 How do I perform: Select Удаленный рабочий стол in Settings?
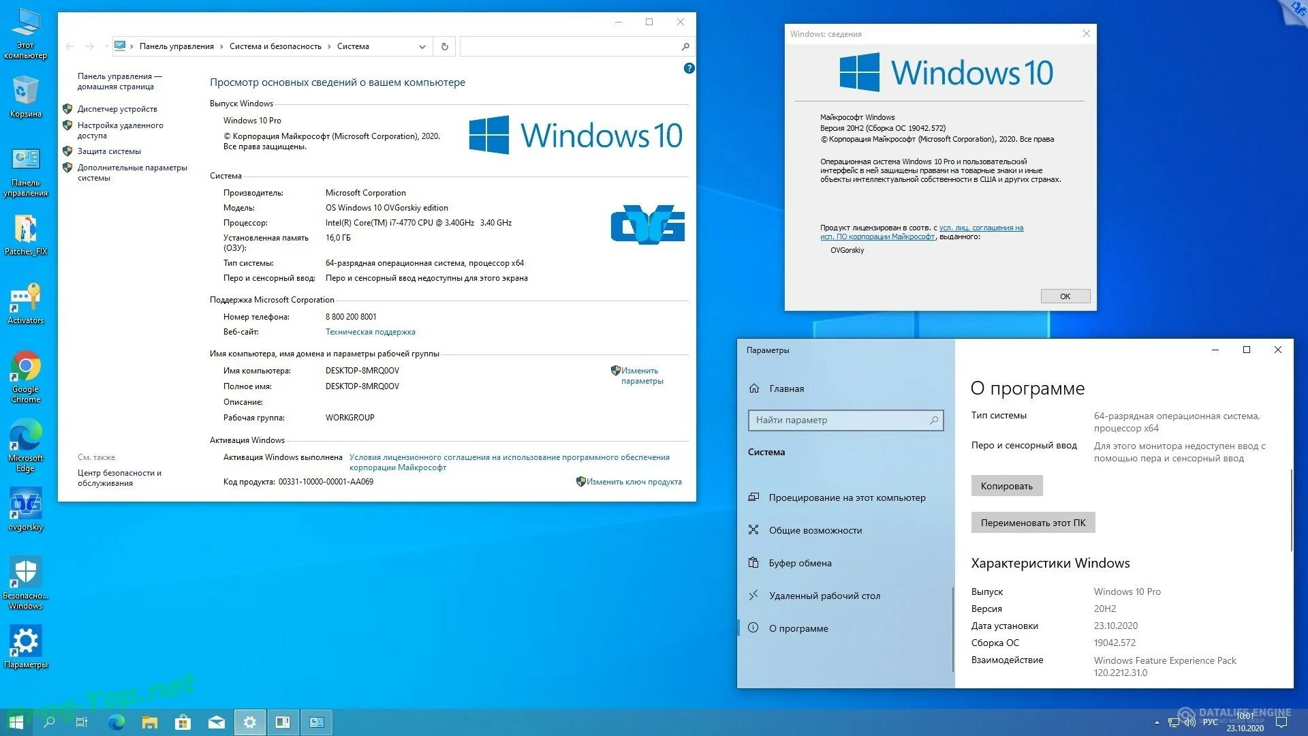pos(824,596)
